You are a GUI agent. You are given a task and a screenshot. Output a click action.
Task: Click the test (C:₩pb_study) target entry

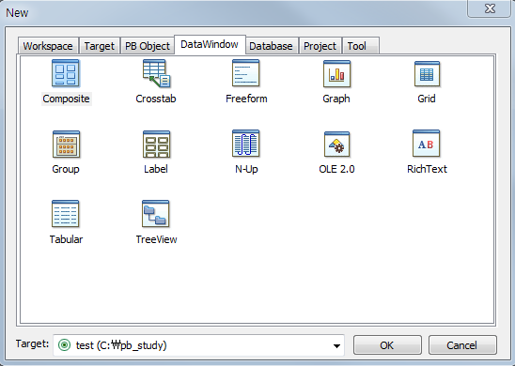pos(121,345)
